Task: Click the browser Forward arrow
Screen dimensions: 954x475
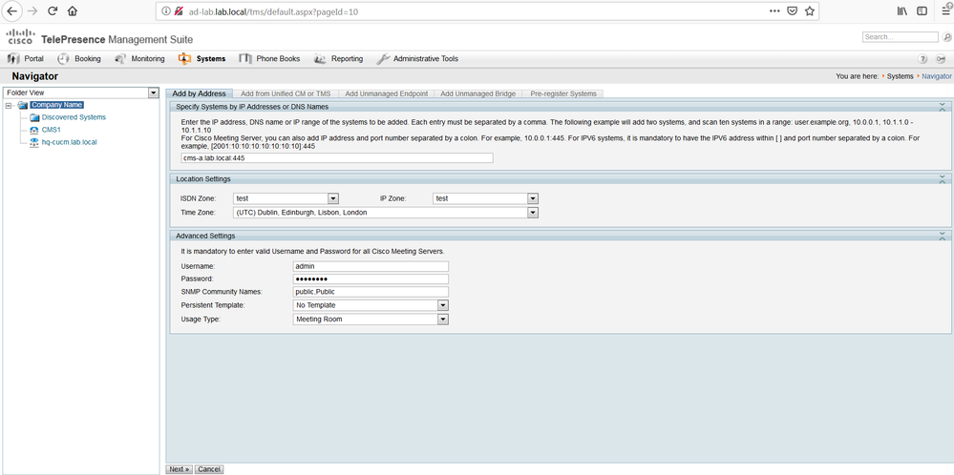Action: pos(32,10)
